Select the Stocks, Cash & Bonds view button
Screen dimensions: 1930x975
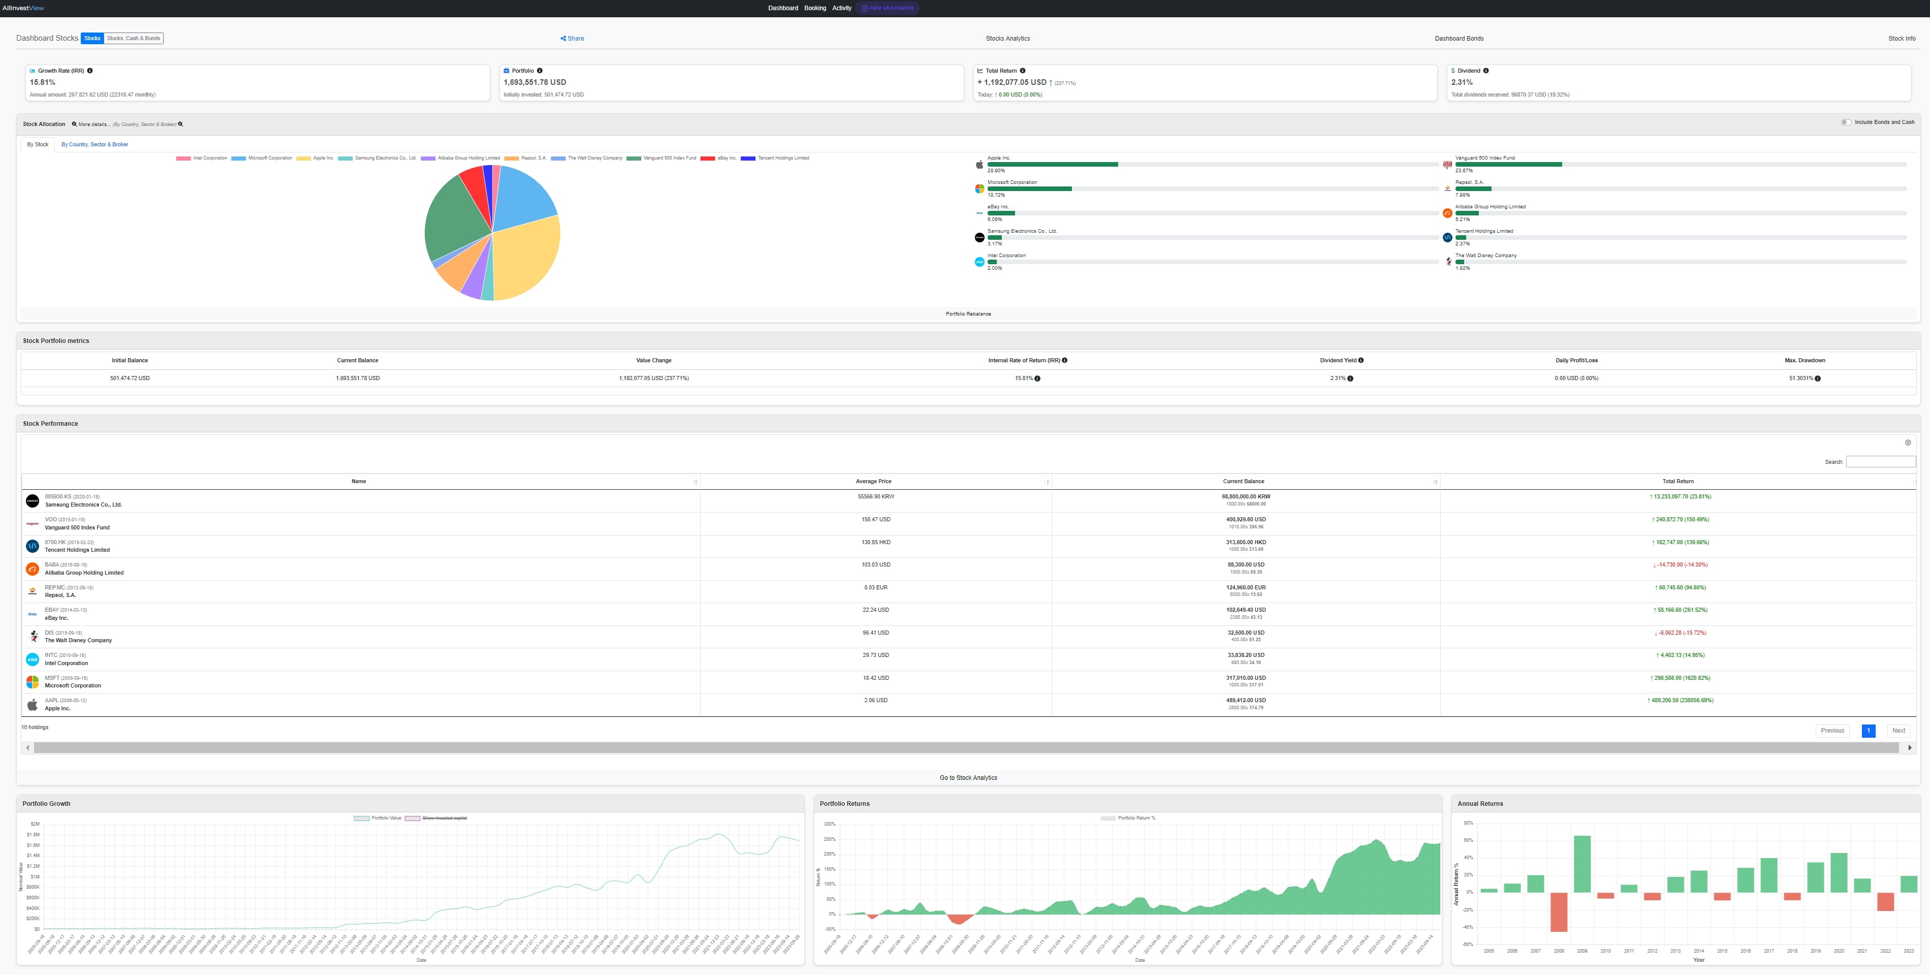click(x=134, y=38)
